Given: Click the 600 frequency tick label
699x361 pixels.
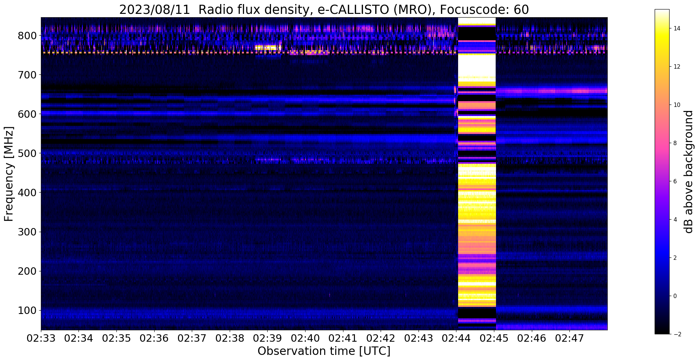Looking at the screenshot, I should (27, 114).
